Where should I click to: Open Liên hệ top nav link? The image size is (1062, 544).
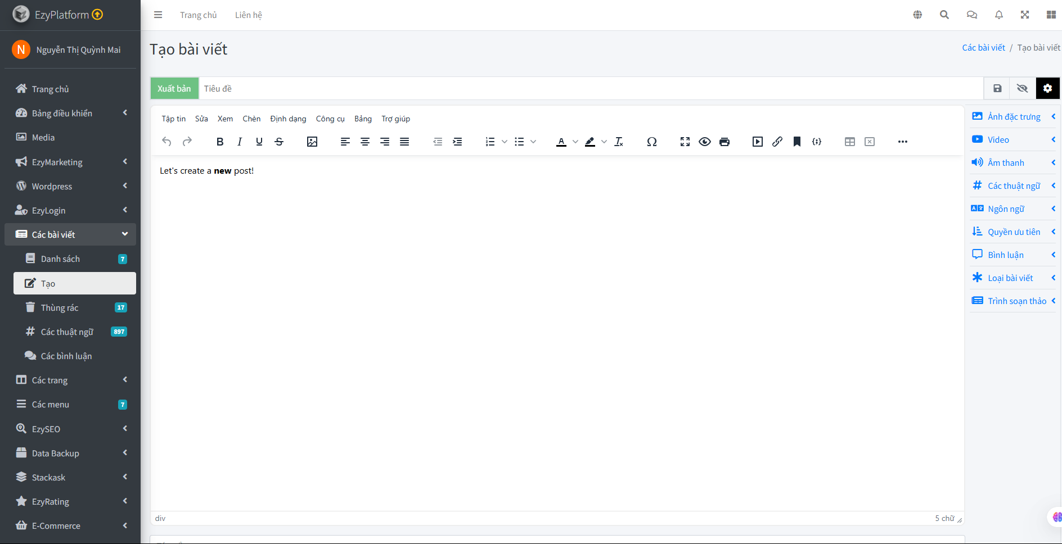[x=249, y=15]
